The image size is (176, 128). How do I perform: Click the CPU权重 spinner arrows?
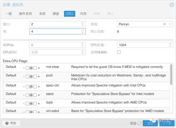click(x=170, y=45)
